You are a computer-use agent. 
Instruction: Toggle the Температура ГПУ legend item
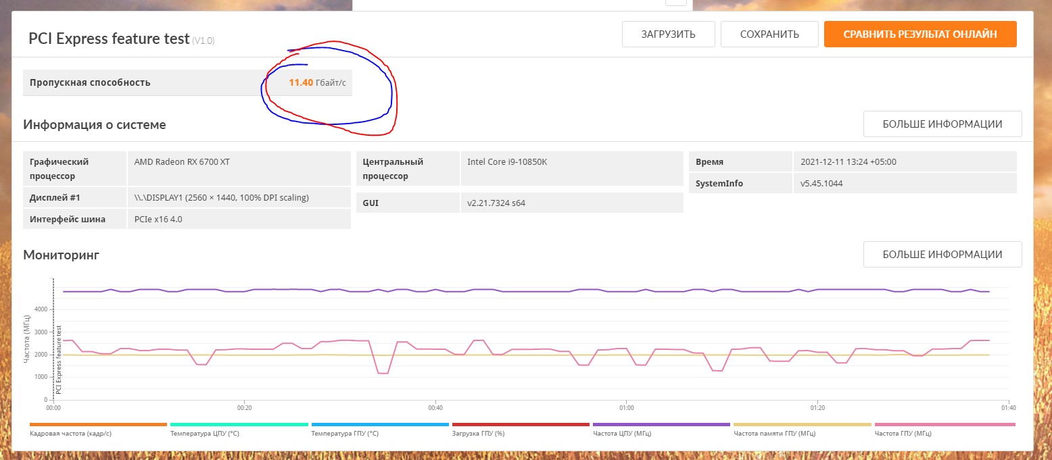pos(380,430)
